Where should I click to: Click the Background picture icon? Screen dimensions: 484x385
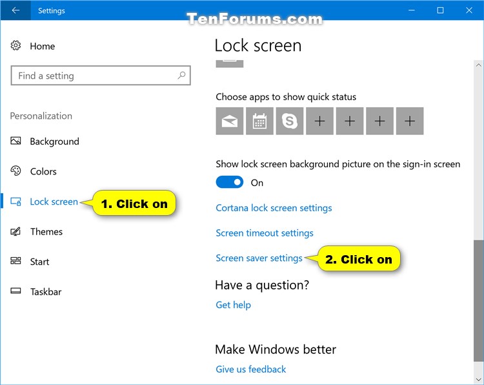pos(15,141)
